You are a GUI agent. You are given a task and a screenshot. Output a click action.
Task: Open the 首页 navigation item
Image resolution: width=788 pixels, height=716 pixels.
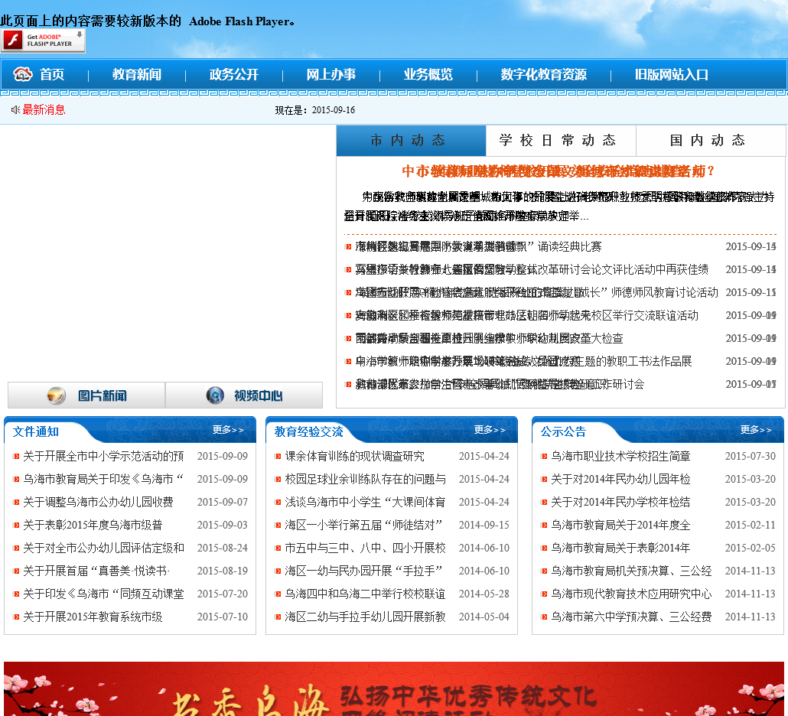(x=52, y=74)
